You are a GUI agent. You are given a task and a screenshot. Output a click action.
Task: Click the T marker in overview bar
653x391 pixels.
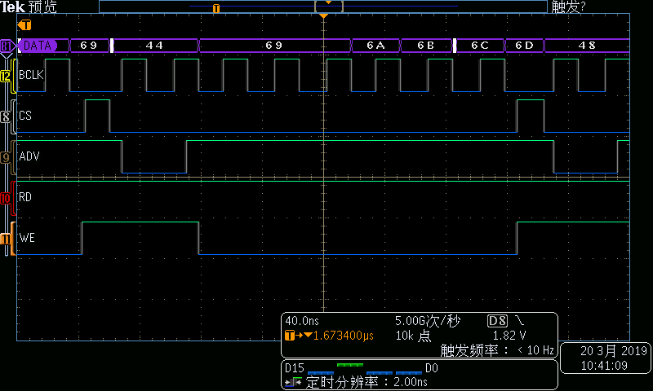coord(215,8)
